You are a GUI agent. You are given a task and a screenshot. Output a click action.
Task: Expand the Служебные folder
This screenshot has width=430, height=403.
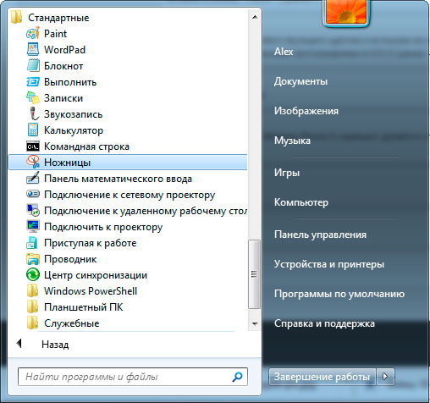point(72,323)
